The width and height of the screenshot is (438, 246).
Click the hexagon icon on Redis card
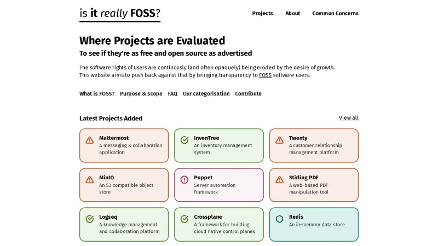click(279, 219)
